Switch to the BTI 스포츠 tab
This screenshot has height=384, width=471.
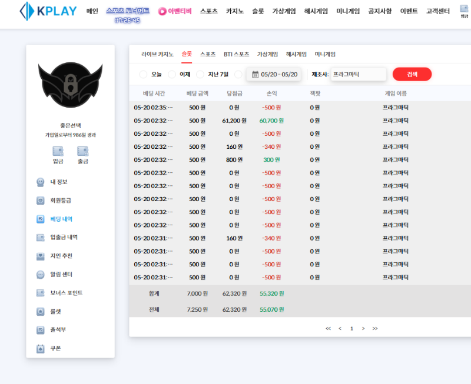click(237, 54)
